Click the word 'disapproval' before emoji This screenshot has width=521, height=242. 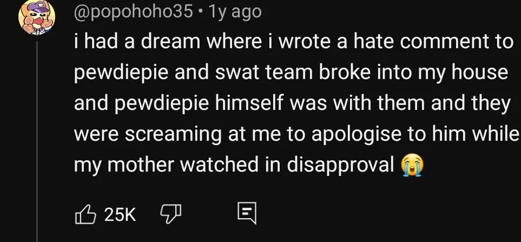pyautogui.click(x=340, y=165)
